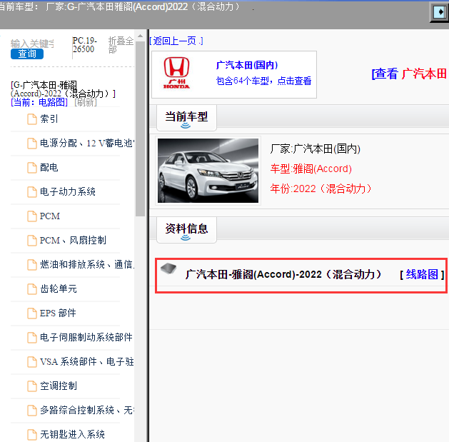Click the scroll-up arrow of left panel
449x442 pixels.
click(x=140, y=36)
